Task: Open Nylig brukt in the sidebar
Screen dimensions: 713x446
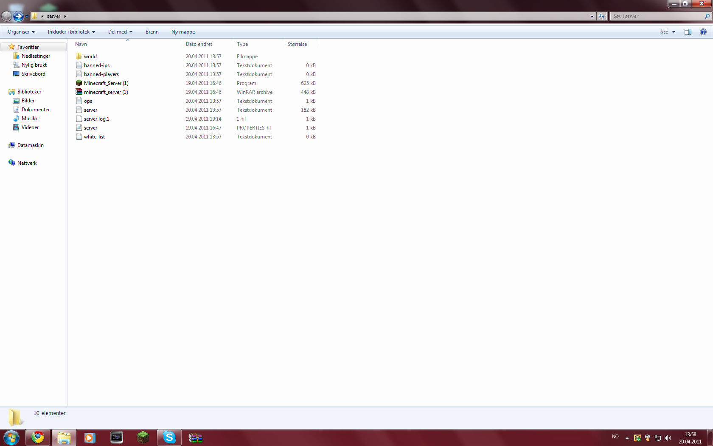Action: 34,65
